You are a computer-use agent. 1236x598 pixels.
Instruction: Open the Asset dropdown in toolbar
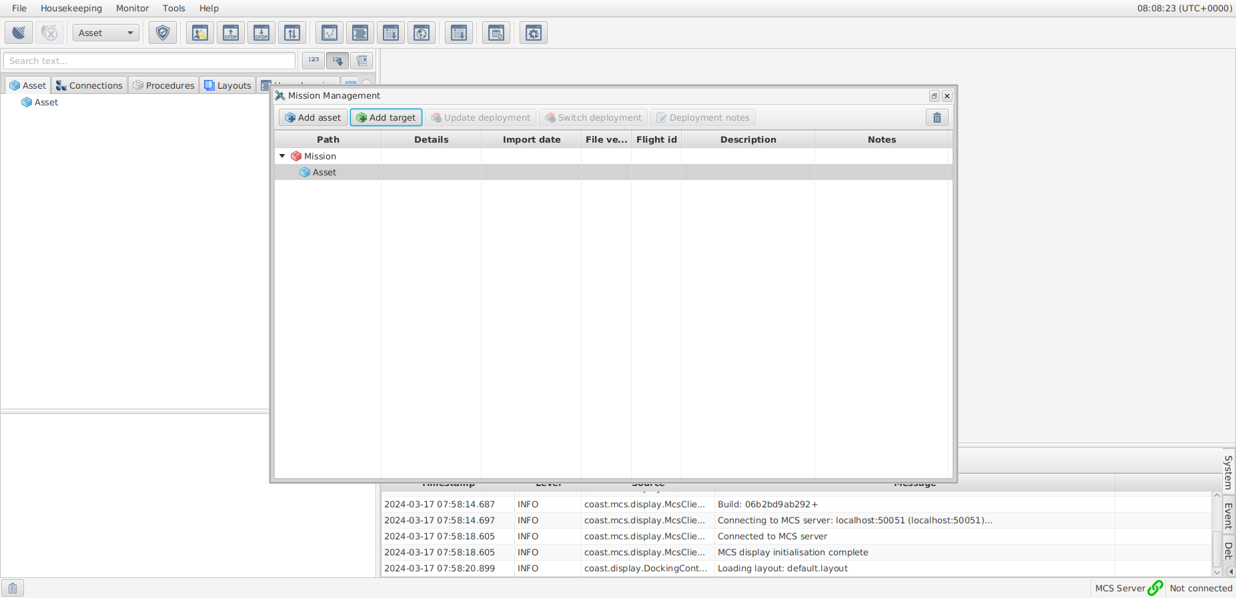coord(106,33)
